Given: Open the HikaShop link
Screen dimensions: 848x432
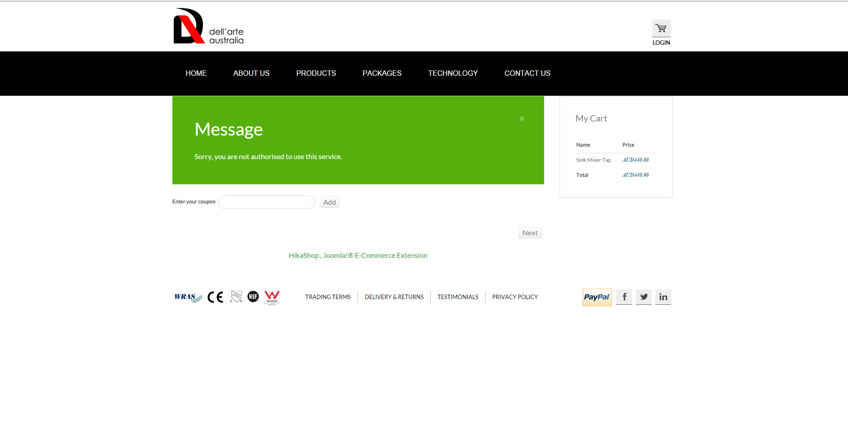Looking at the screenshot, I should pyautogui.click(x=304, y=256).
